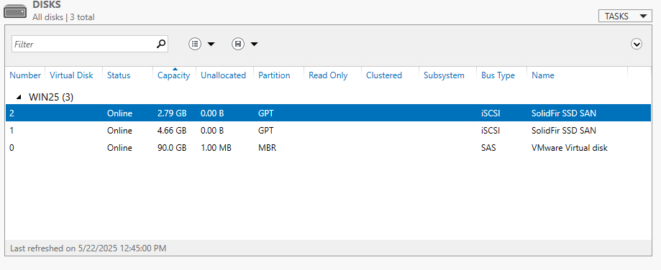Click the VMware Virtual disk name

coord(570,148)
